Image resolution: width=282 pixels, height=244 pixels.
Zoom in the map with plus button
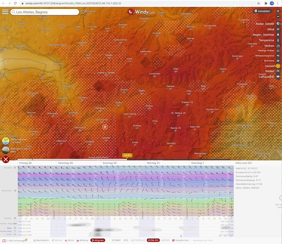pyautogui.click(x=278, y=11)
